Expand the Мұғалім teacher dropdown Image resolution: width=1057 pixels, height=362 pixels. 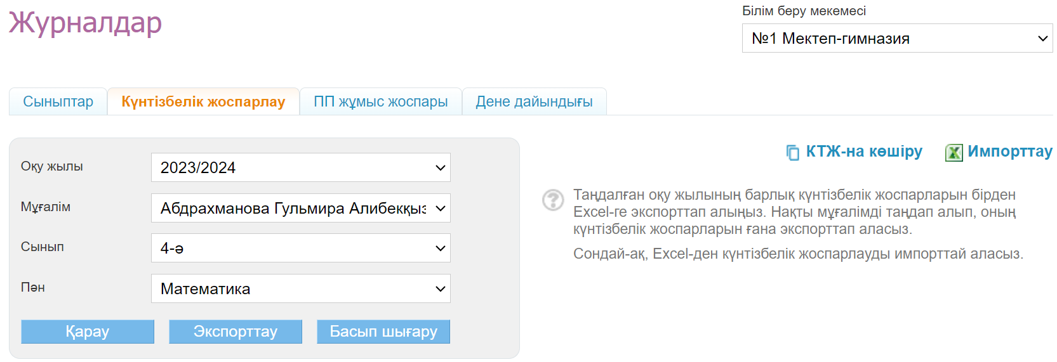pyautogui.click(x=300, y=209)
